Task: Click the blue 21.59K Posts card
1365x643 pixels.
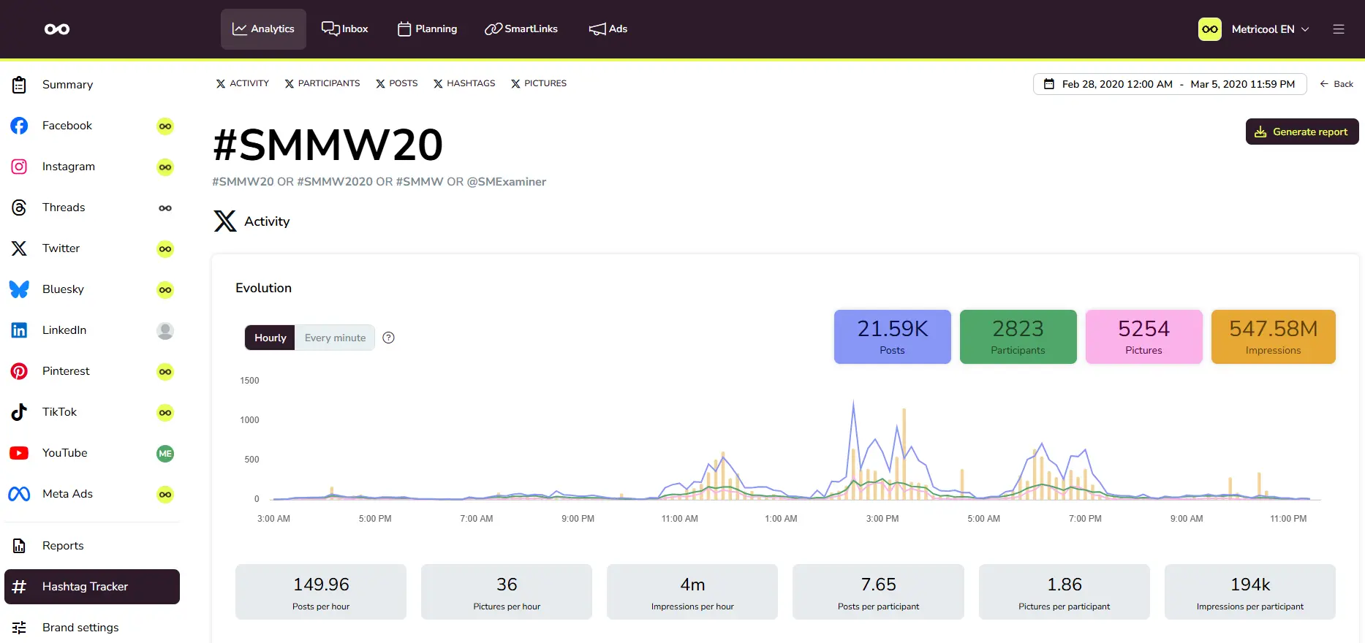Action: (893, 337)
